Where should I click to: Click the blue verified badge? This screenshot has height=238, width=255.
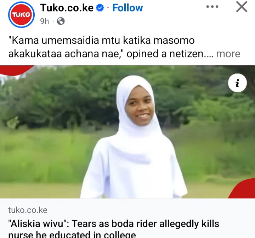coord(100,8)
